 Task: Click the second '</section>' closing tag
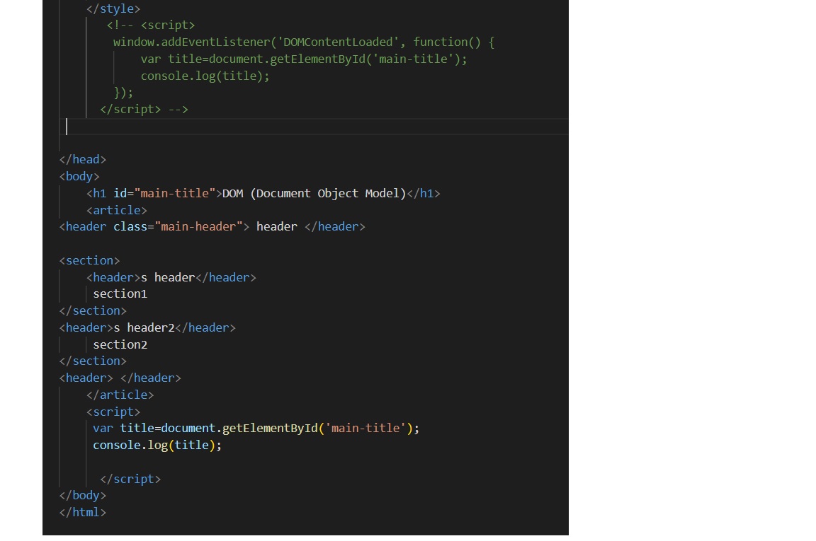[93, 361]
